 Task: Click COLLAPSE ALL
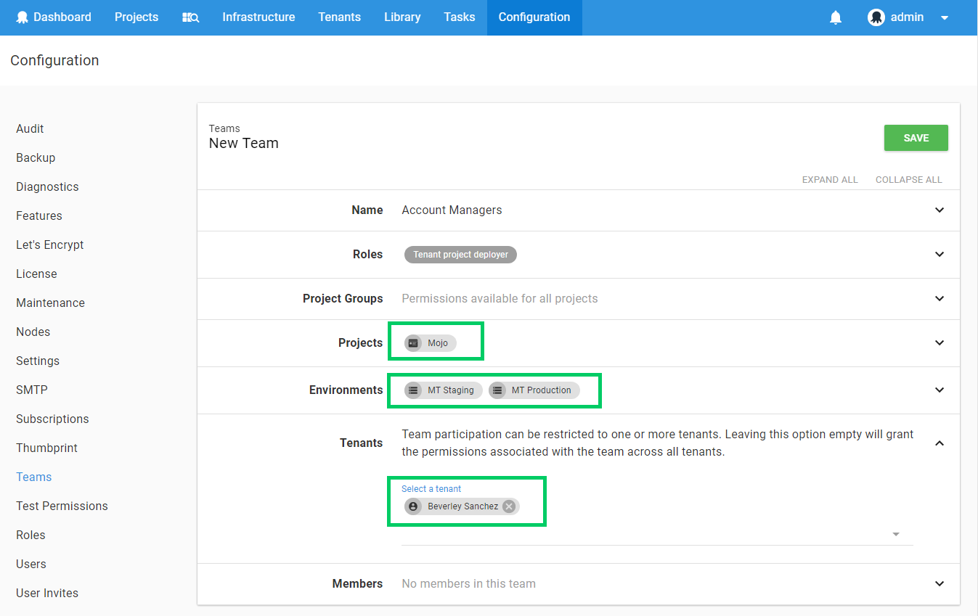(909, 180)
